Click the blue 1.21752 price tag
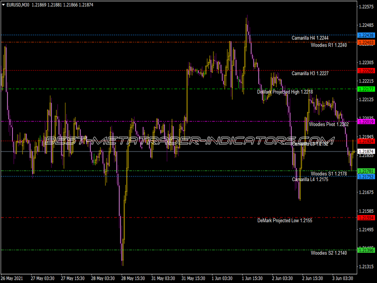Viewport: 377px width, 283px height. [366, 177]
